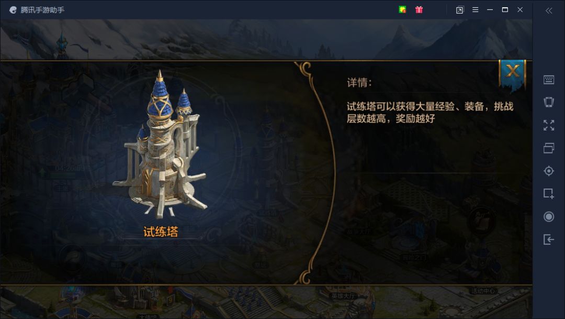
Task: Toggle fullscreen with the four-arrows icon
Action: [548, 125]
